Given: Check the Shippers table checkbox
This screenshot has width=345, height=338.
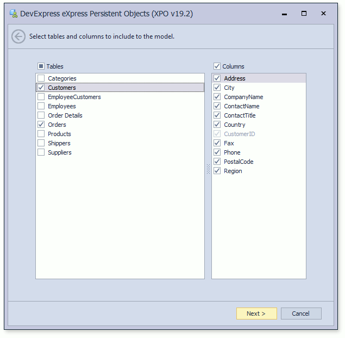Looking at the screenshot, I should pyautogui.click(x=41, y=143).
